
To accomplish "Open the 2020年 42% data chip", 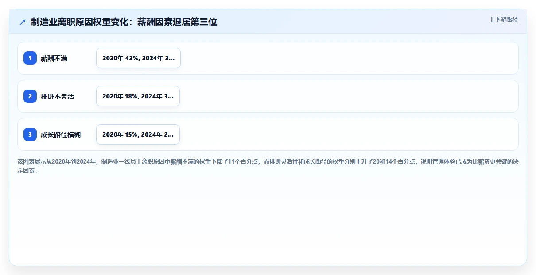I will pos(138,58).
